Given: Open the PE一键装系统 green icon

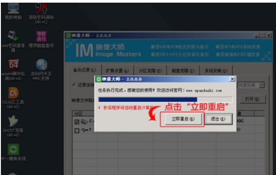Looking at the screenshot, I should 13,152.
